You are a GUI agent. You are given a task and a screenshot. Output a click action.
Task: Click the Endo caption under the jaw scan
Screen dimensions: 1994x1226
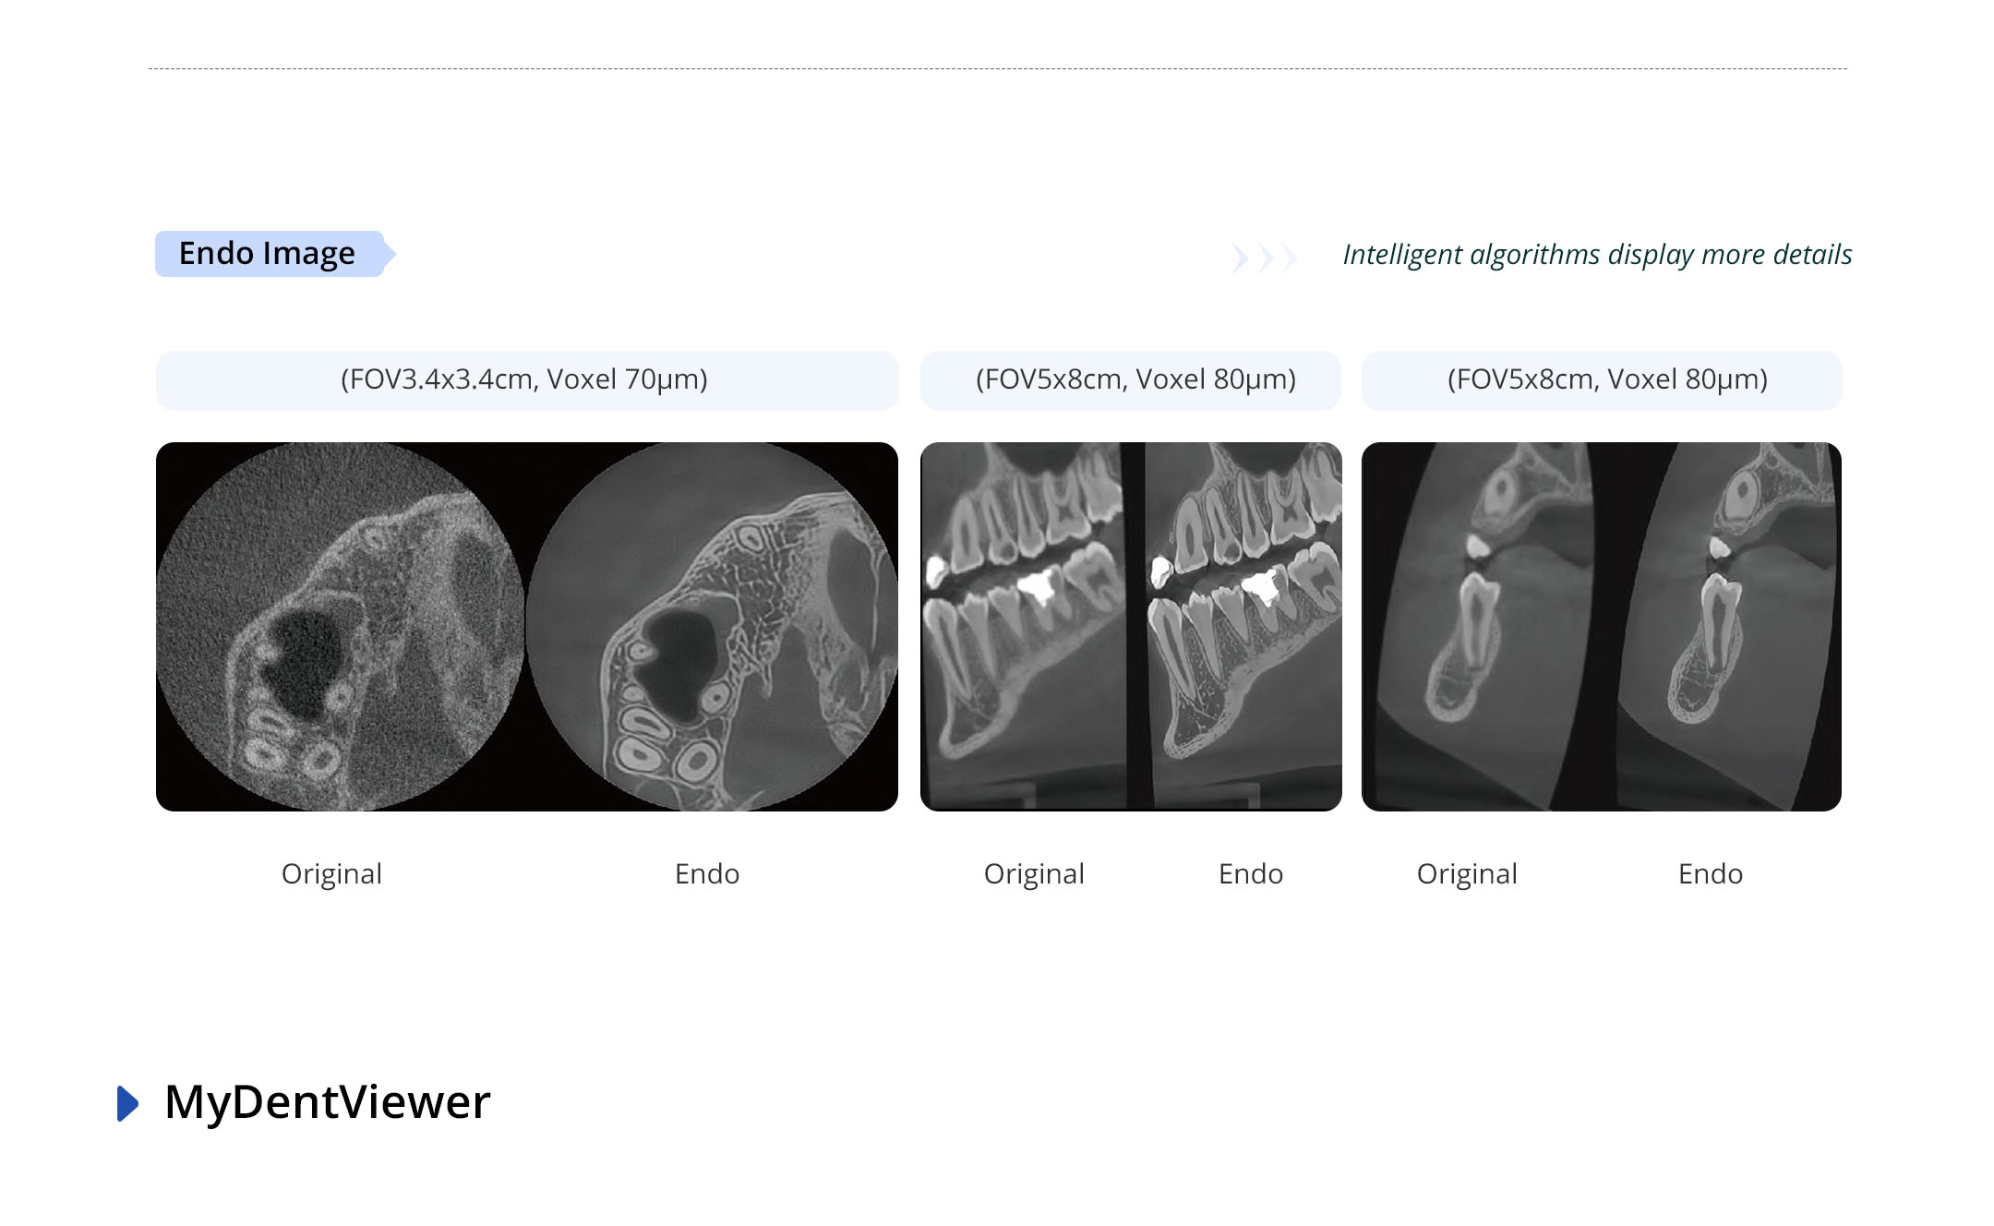click(1251, 874)
